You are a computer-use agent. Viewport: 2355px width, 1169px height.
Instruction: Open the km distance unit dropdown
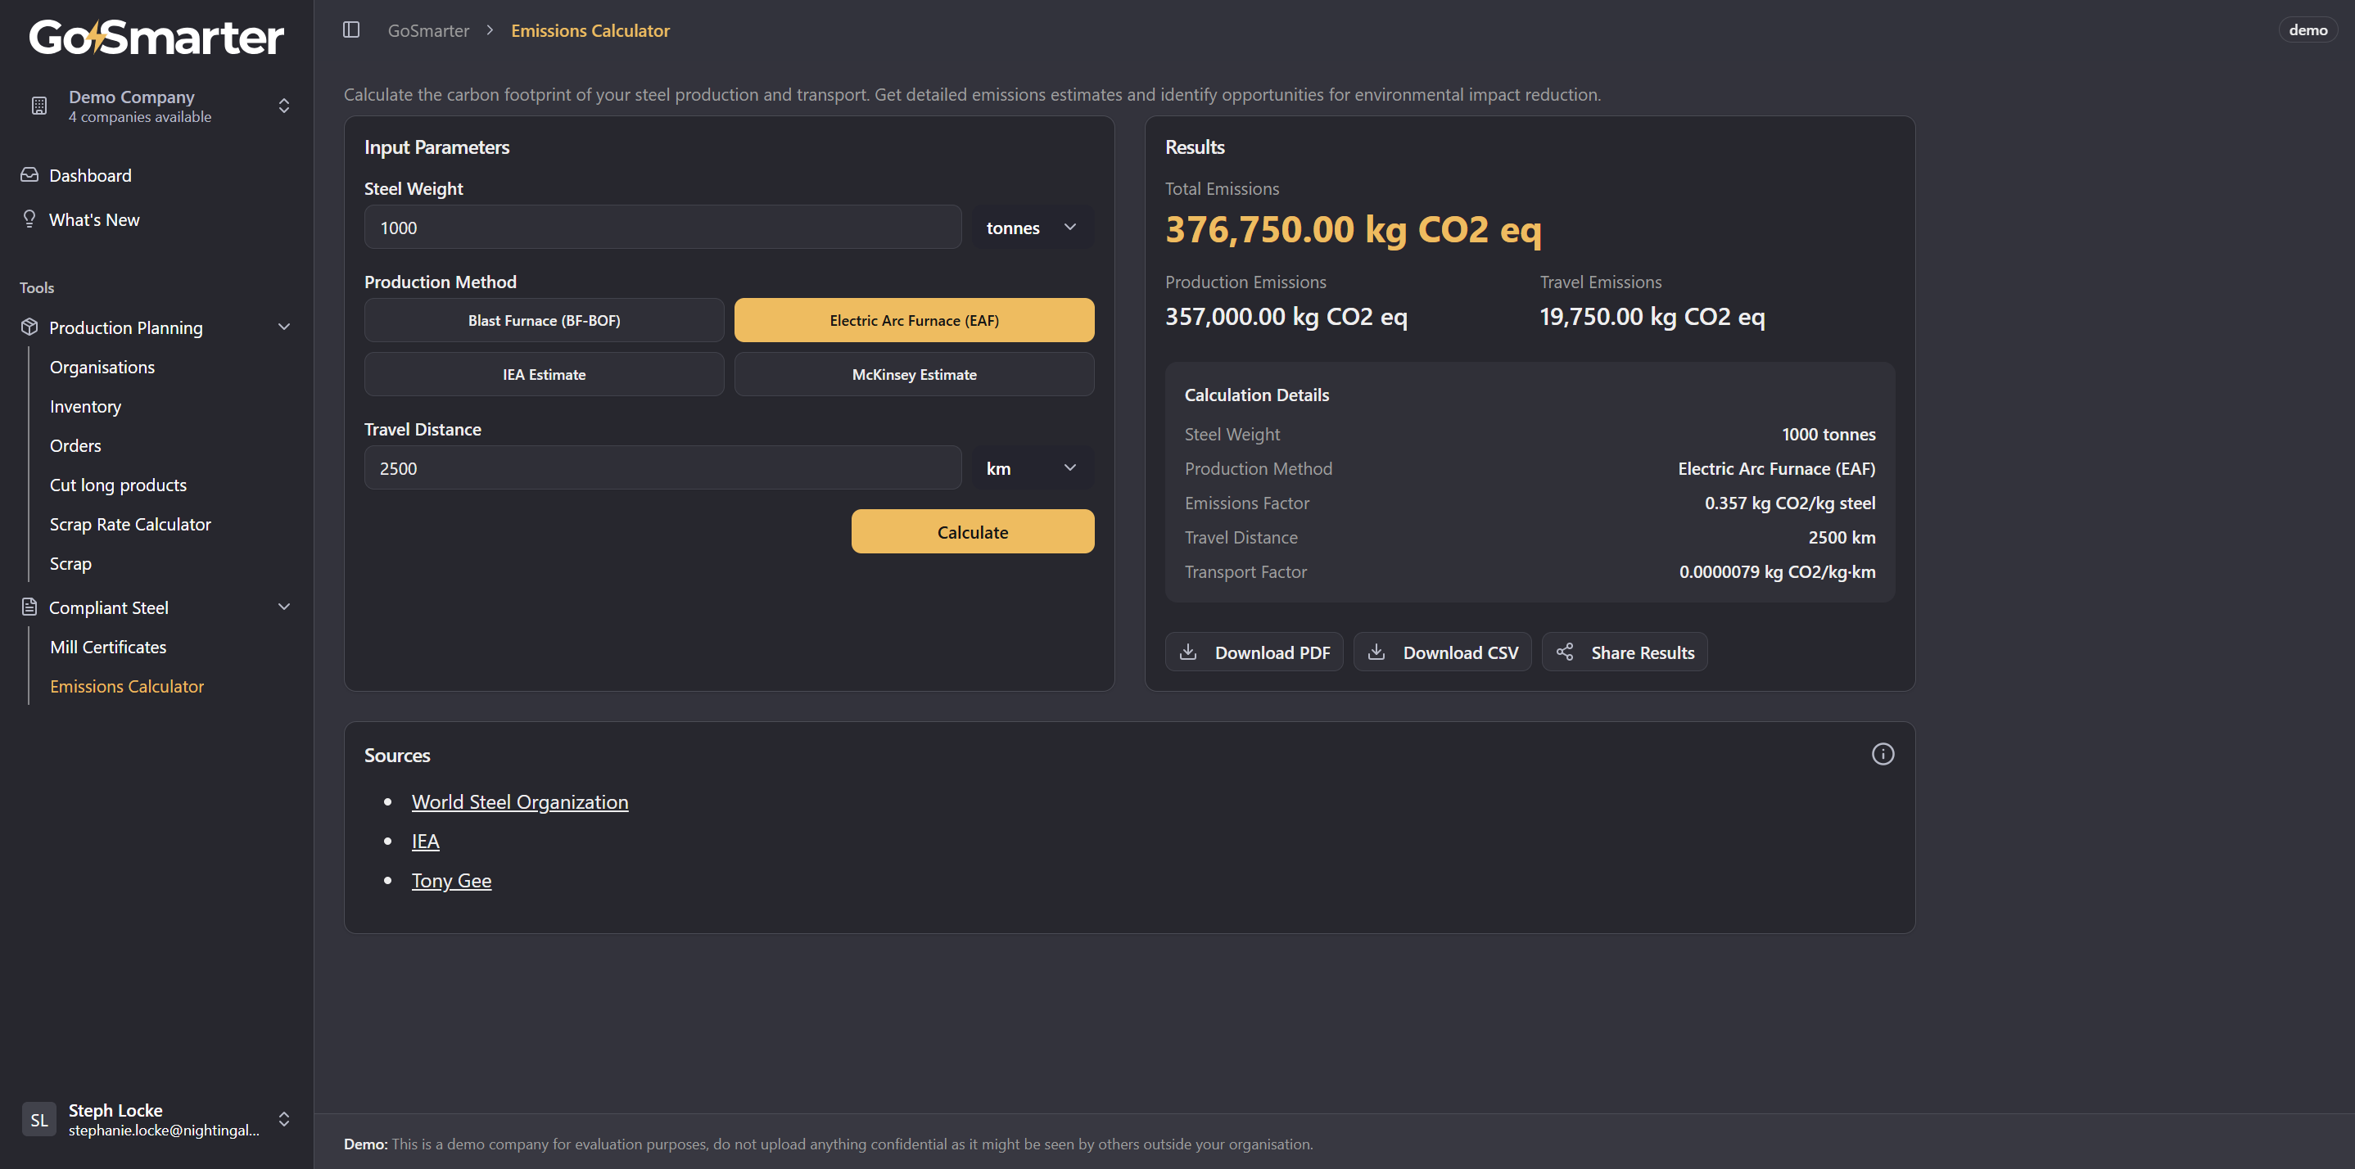coord(1031,468)
